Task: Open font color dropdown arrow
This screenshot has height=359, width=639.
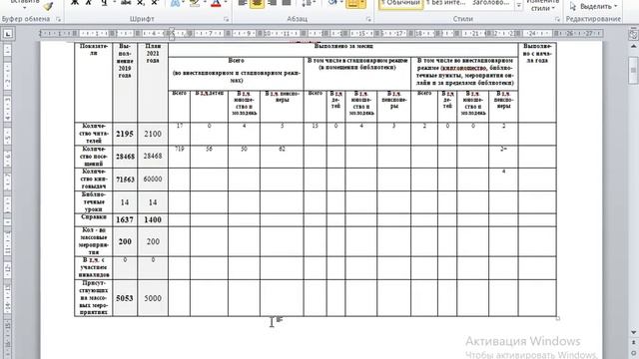Action: tap(226, 3)
